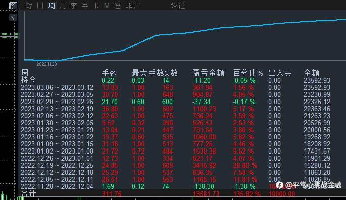Open the 年 yearly tab

[x=85, y=5]
